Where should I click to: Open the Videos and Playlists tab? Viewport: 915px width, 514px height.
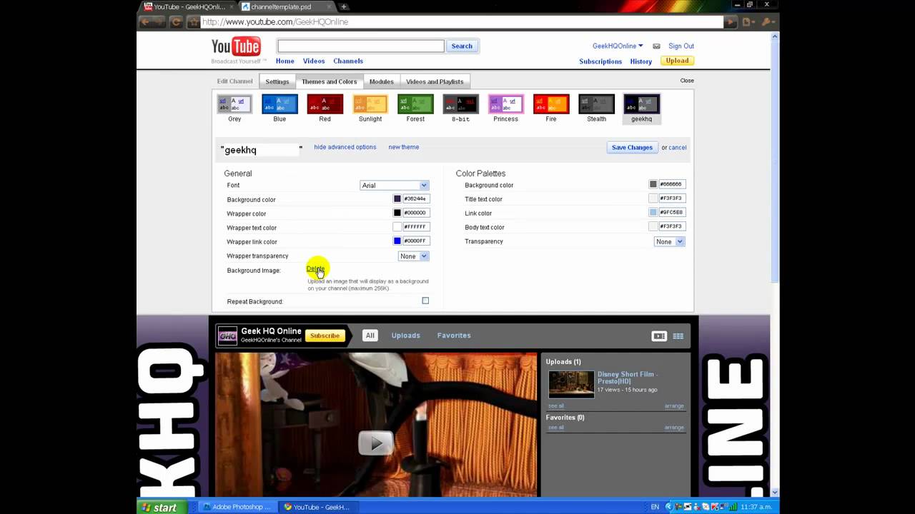point(435,81)
